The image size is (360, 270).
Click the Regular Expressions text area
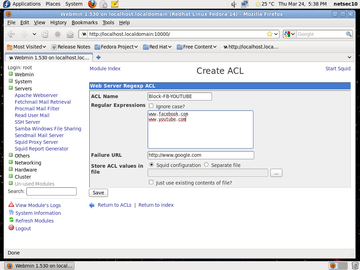(x=200, y=129)
